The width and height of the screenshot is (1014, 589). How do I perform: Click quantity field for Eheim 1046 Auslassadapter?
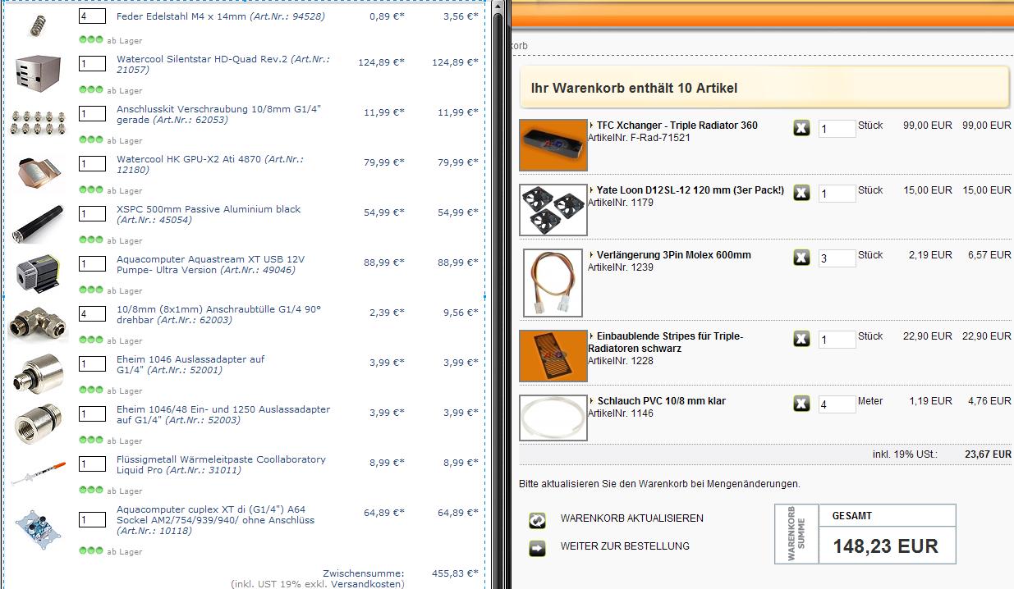(x=93, y=363)
